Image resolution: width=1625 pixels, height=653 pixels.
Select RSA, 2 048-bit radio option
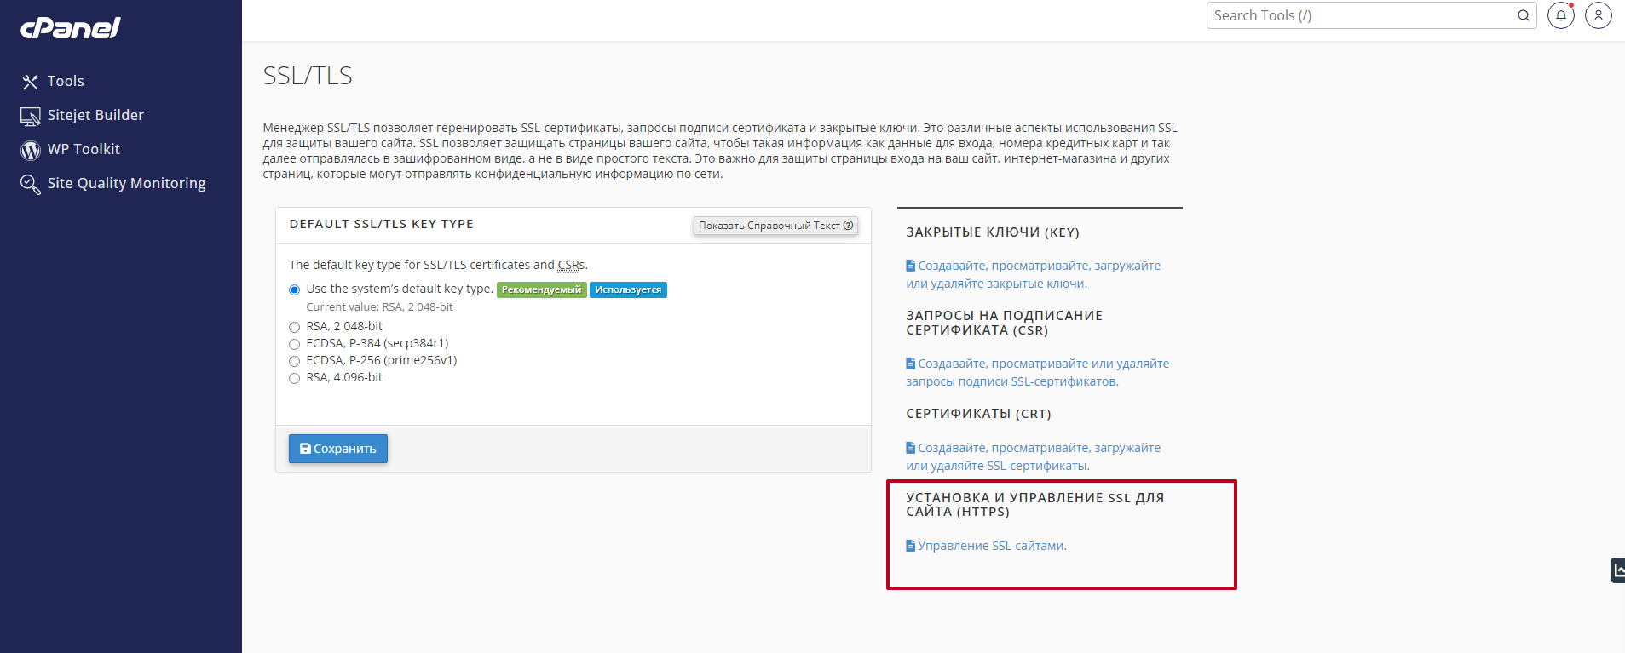pos(295,327)
